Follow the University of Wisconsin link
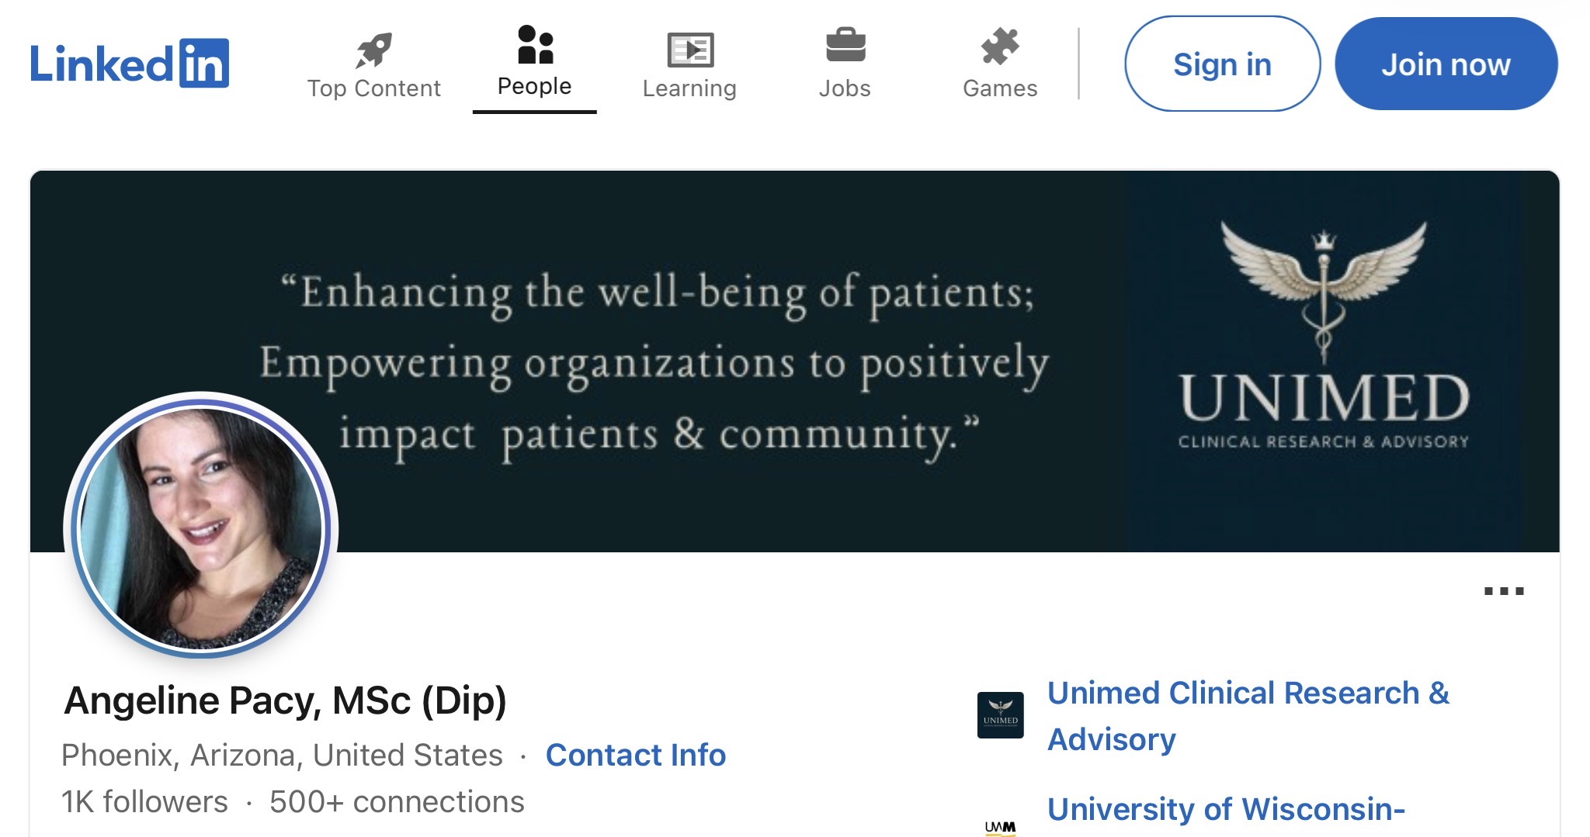Image resolution: width=1590 pixels, height=837 pixels. pyautogui.click(x=1226, y=809)
